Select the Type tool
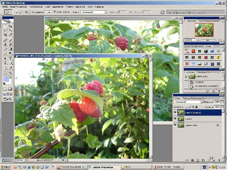 click(x=10, y=59)
